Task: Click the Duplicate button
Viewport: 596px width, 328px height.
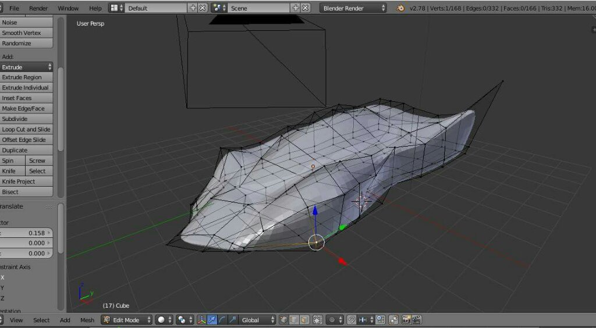Action: coord(26,150)
